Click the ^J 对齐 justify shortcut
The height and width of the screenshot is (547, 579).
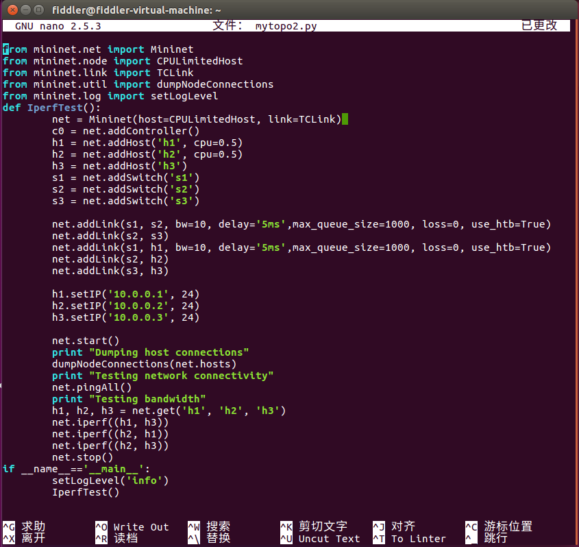[x=394, y=526]
